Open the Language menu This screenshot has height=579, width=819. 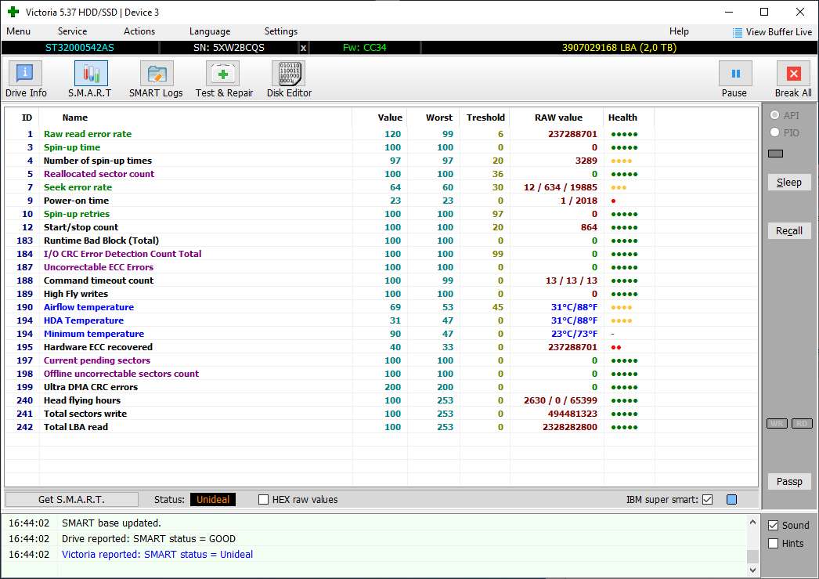[x=210, y=31]
